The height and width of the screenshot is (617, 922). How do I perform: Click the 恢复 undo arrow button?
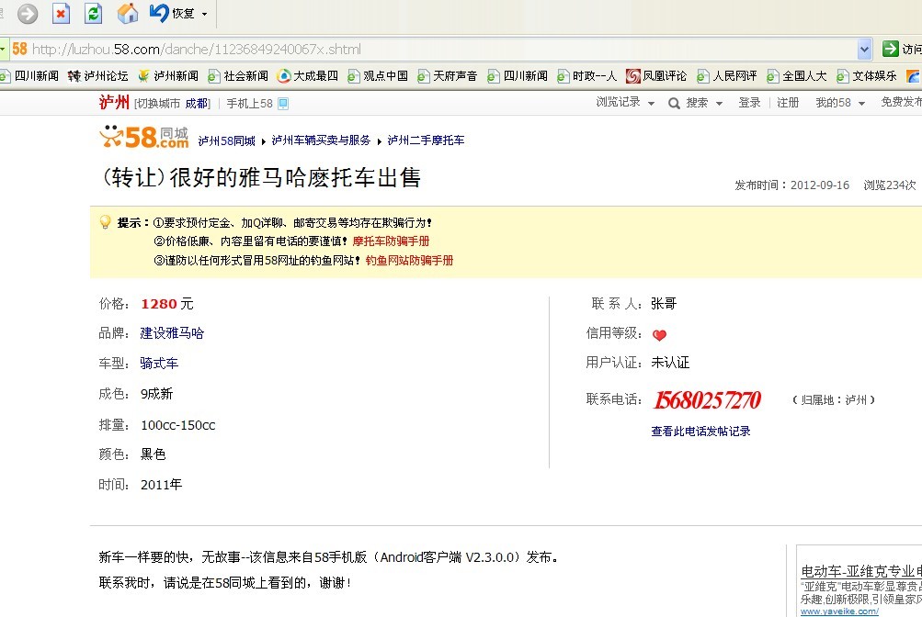point(172,13)
